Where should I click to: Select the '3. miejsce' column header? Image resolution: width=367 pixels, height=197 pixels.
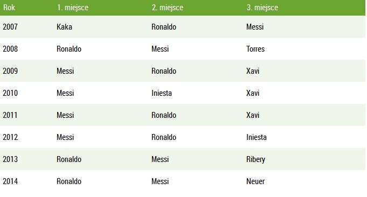[262, 8]
